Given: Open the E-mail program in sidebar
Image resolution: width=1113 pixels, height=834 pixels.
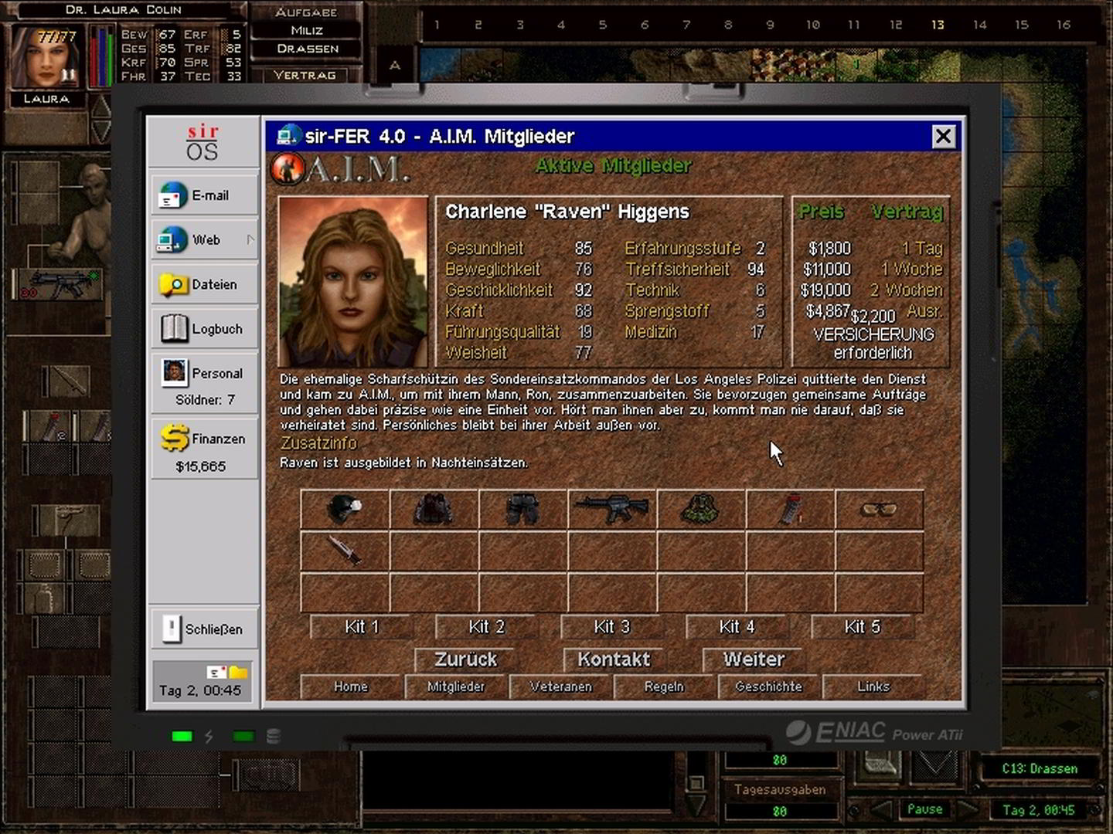Looking at the screenshot, I should point(204,196).
